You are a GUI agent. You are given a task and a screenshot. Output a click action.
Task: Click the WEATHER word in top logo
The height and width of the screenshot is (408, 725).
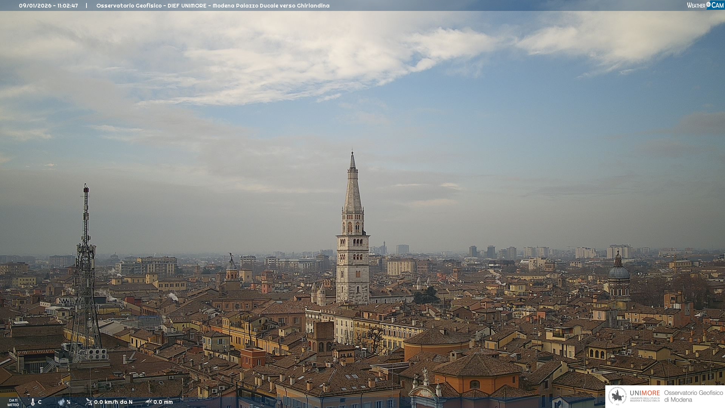pos(696,5)
